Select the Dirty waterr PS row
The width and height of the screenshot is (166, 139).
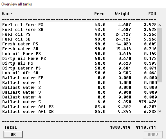click(79, 68)
